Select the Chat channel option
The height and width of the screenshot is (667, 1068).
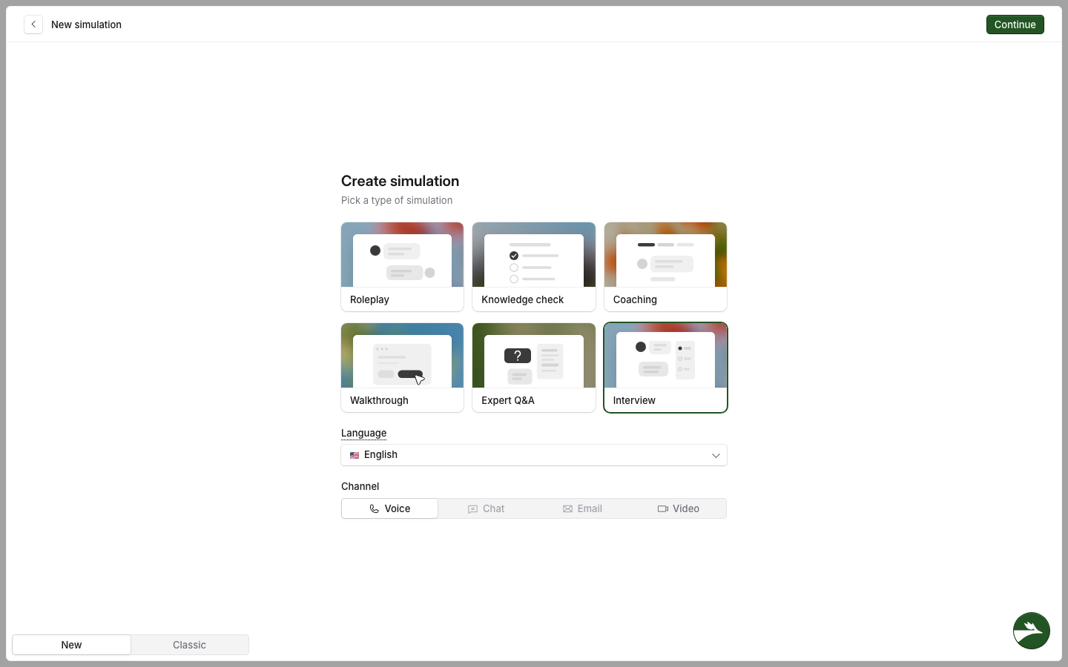pyautogui.click(x=486, y=508)
